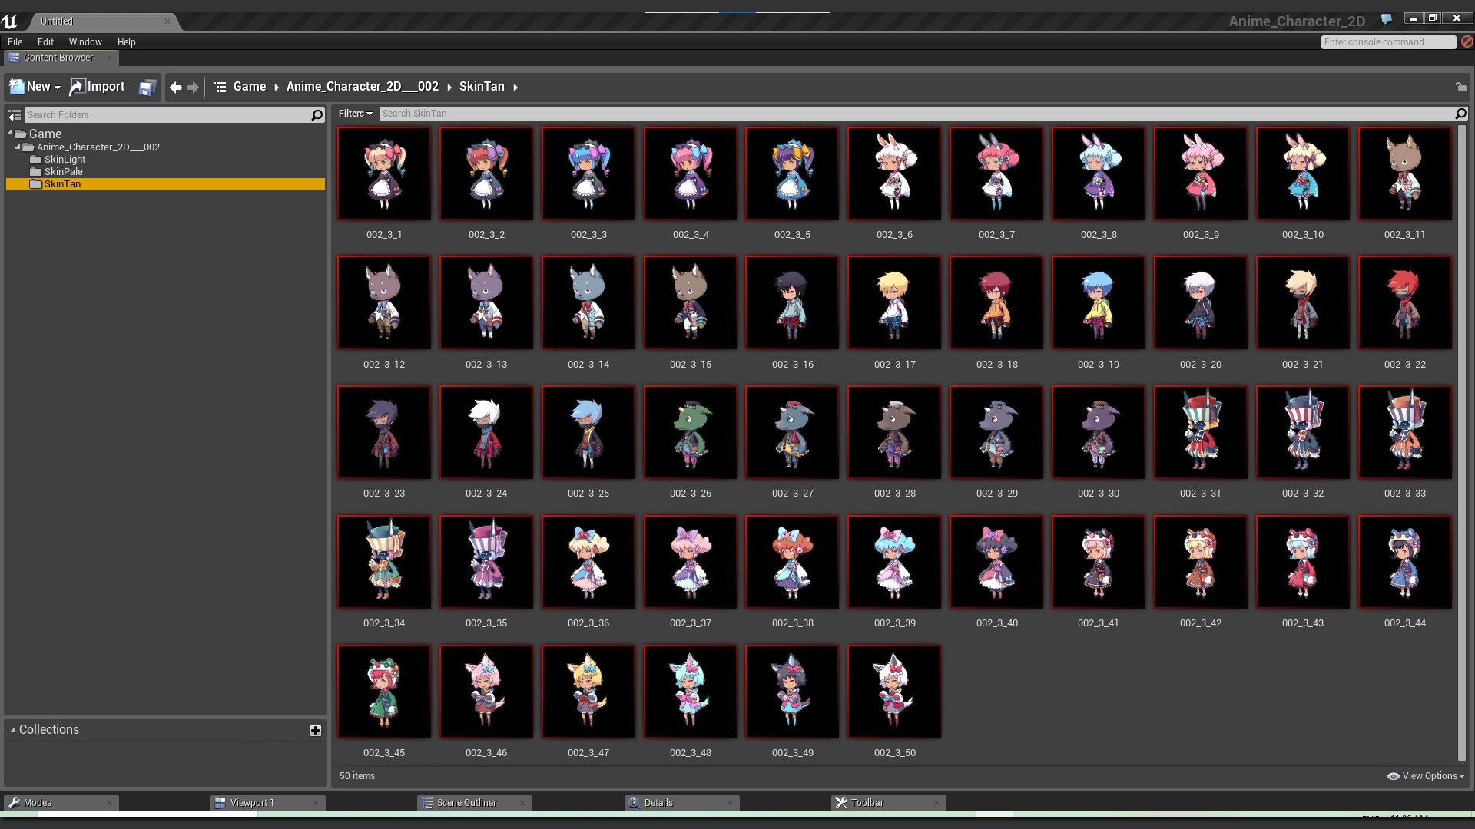Select the 002_3_25 character thumbnail
This screenshot has height=829, width=1475.
[588, 432]
